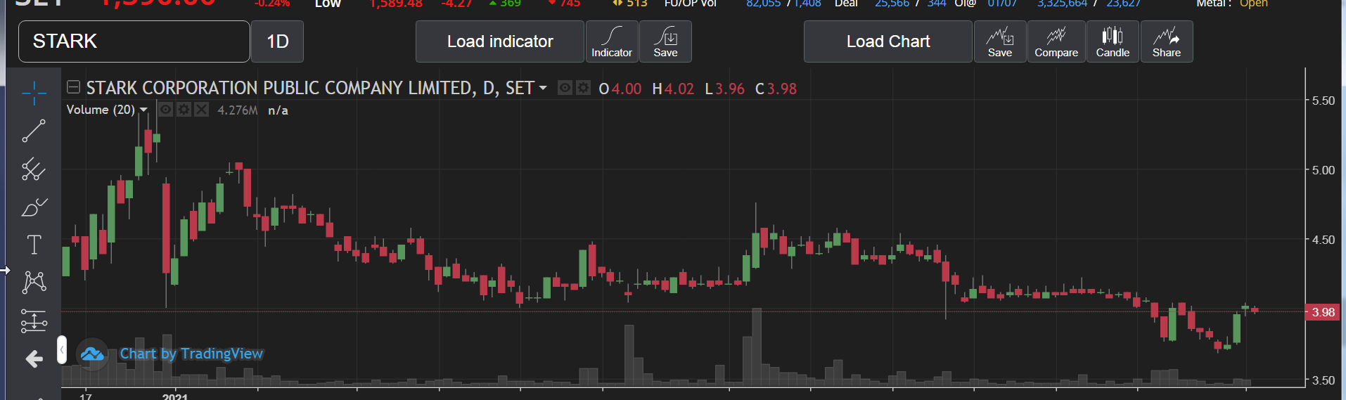
Task: Open the 1D timeframe selector
Action: click(x=278, y=41)
